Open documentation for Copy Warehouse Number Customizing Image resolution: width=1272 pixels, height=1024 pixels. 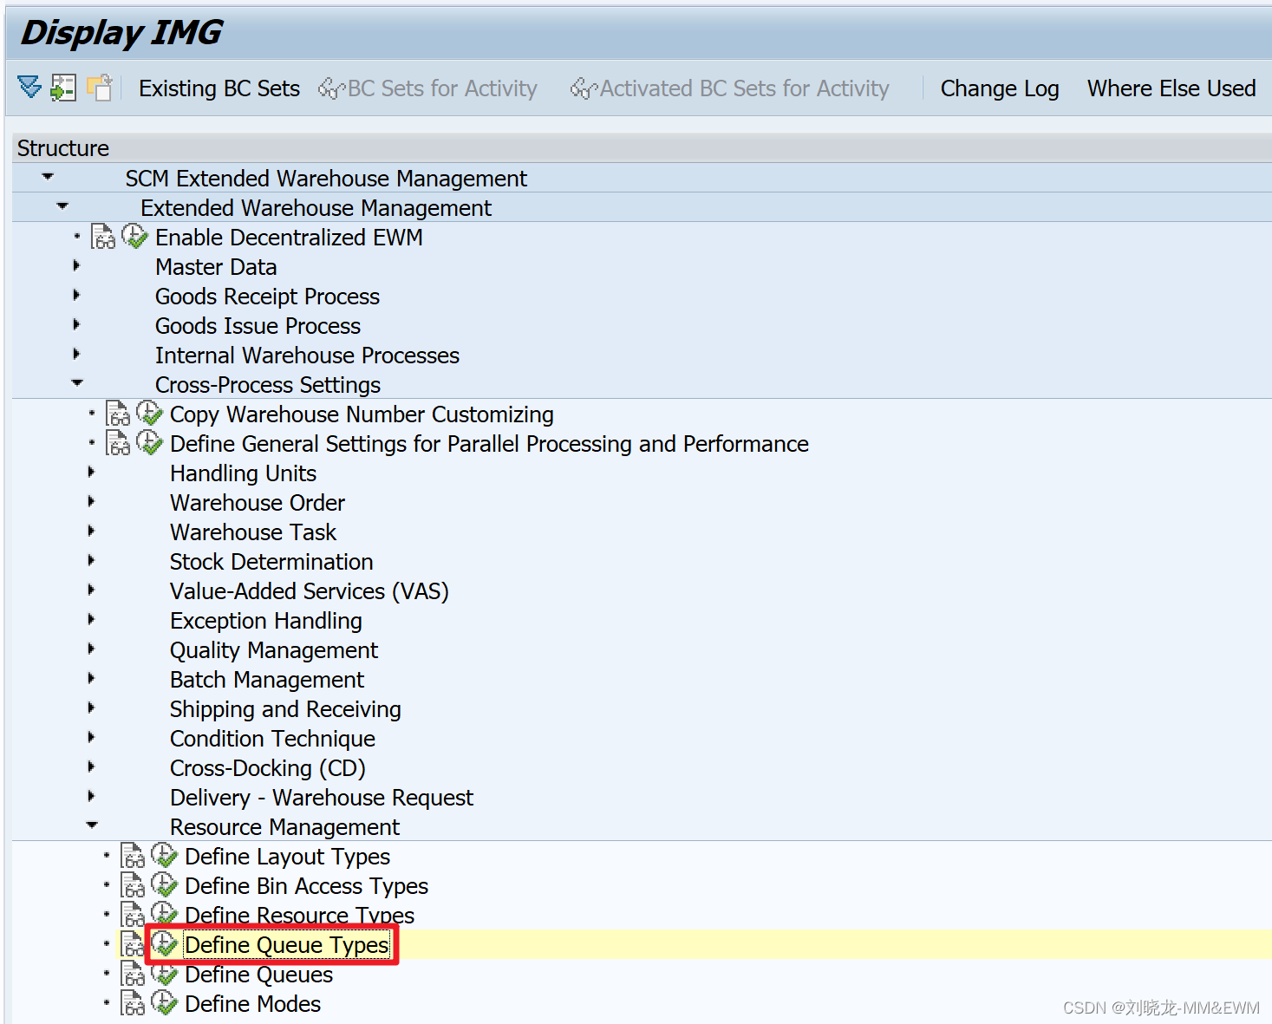click(118, 414)
